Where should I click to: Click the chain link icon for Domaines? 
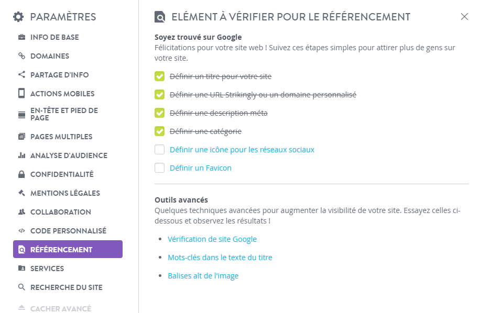click(21, 56)
